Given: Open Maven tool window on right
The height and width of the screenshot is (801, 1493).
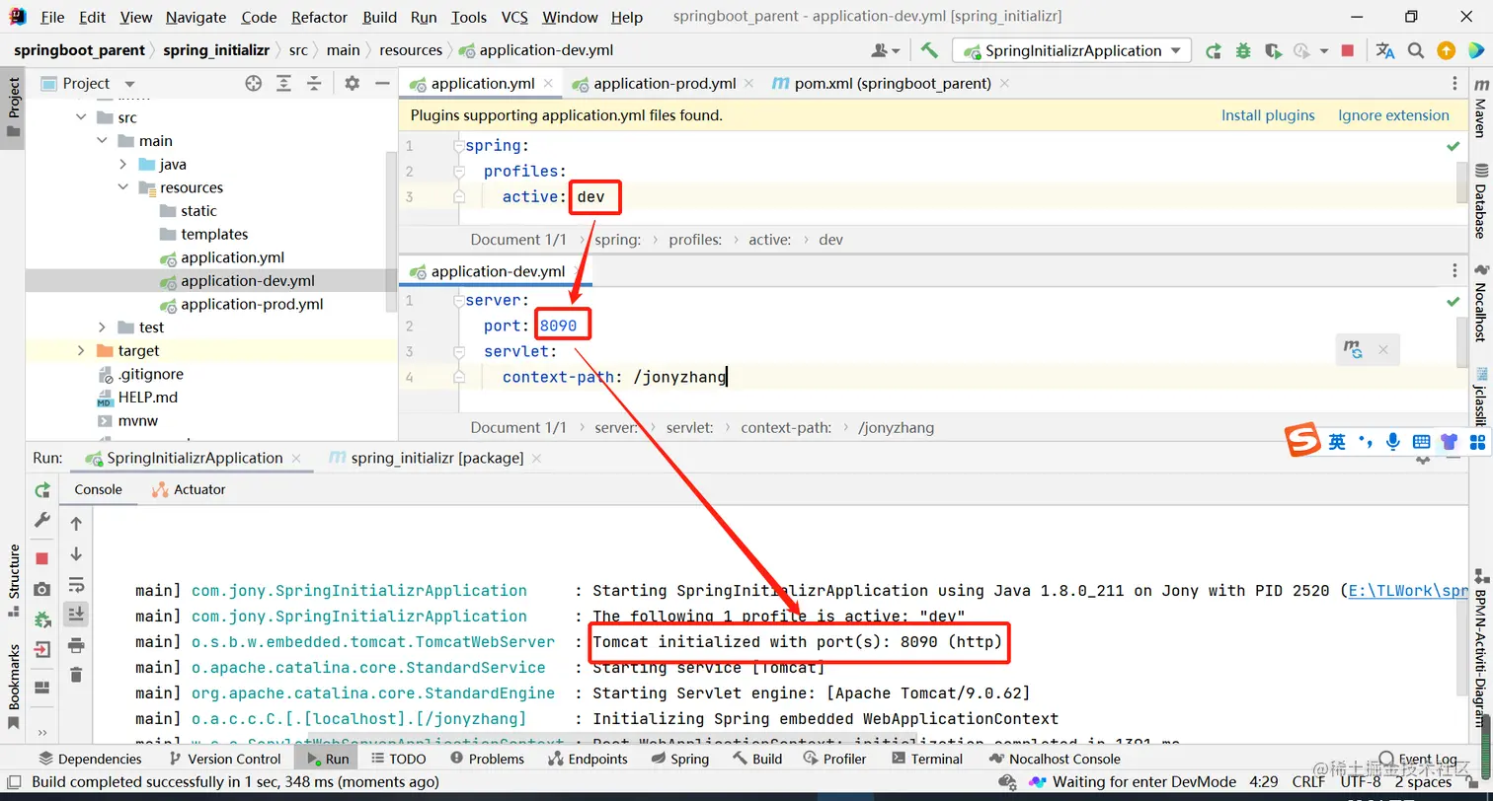Looking at the screenshot, I should [x=1481, y=109].
